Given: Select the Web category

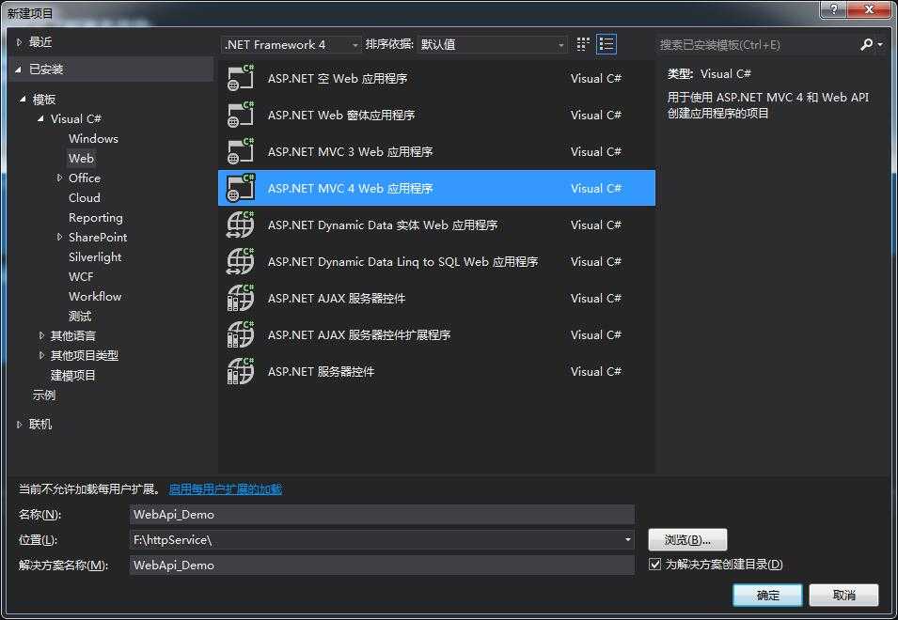Looking at the screenshot, I should [81, 159].
